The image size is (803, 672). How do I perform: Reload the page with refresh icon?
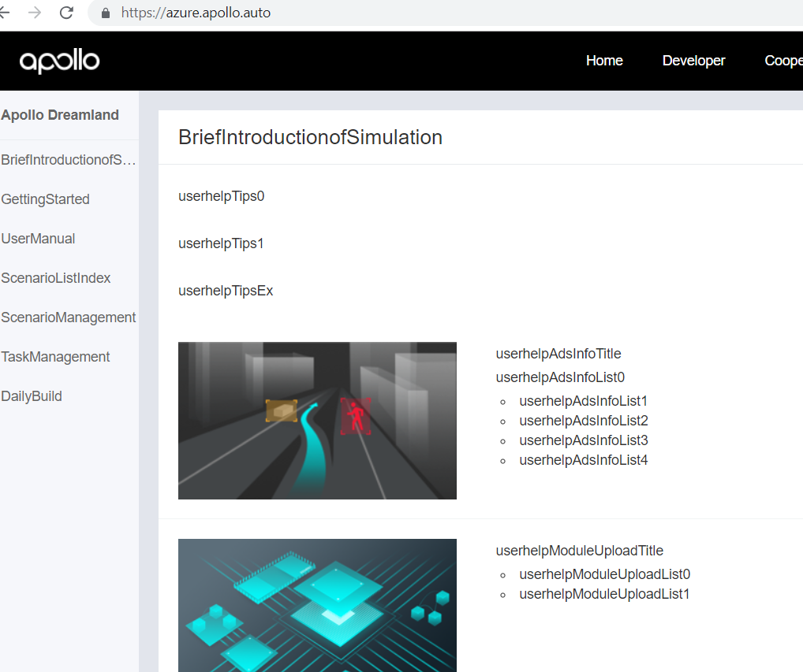coord(66,13)
